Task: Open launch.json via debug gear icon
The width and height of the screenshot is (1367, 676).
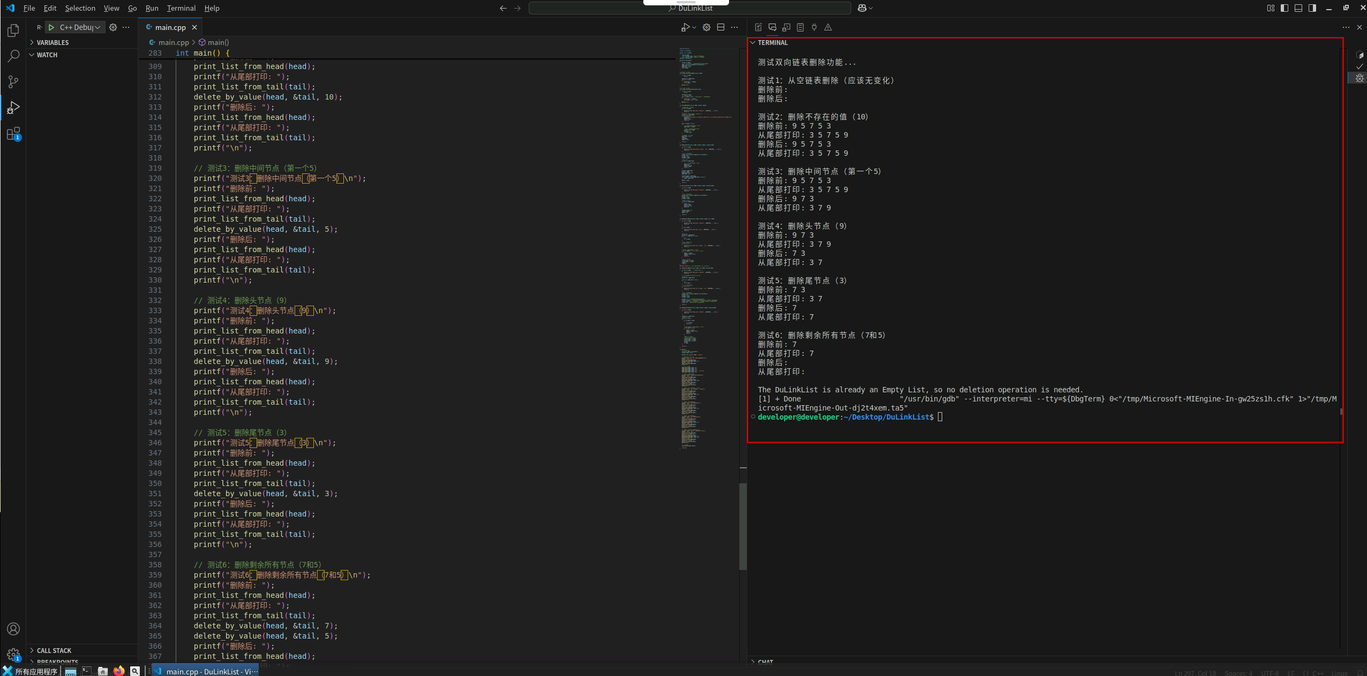Action: click(113, 27)
